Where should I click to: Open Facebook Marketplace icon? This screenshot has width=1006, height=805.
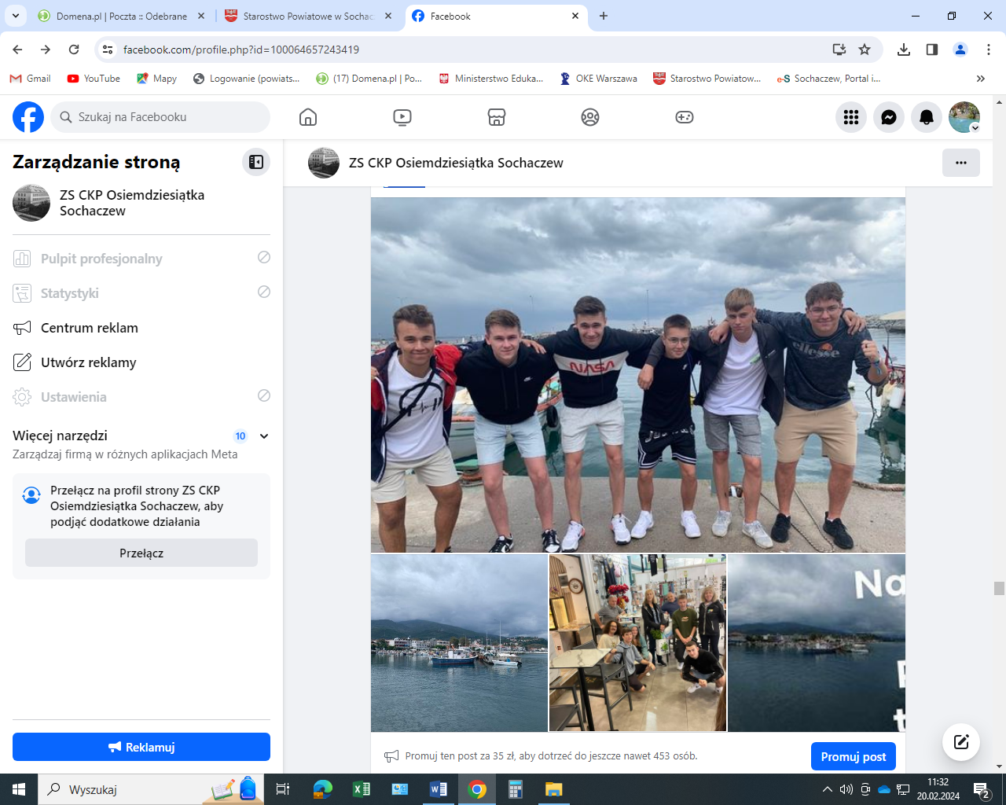tap(496, 117)
